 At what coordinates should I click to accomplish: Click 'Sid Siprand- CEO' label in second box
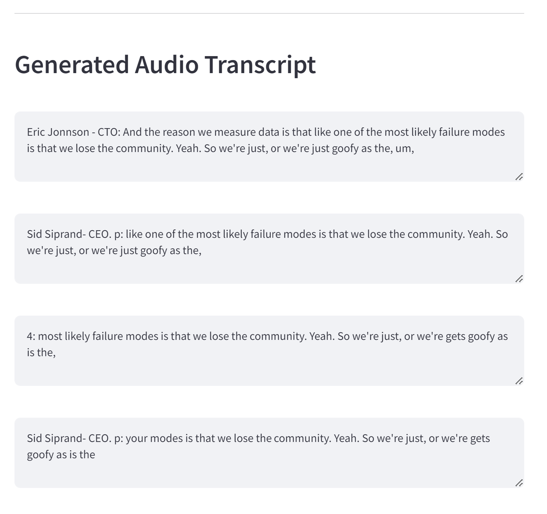click(68, 234)
